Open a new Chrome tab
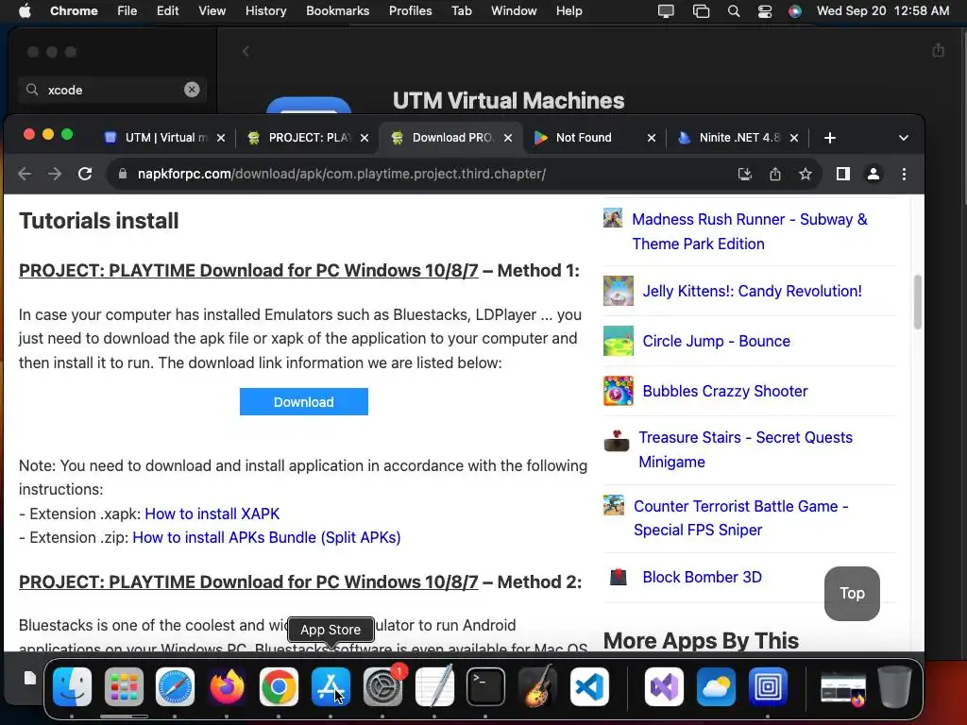967x725 pixels. [x=830, y=138]
